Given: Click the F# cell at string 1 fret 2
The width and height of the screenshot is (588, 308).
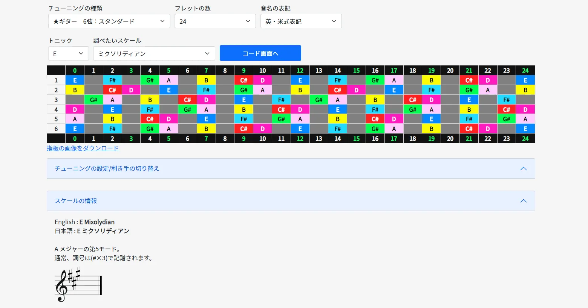Looking at the screenshot, I should [x=112, y=80].
